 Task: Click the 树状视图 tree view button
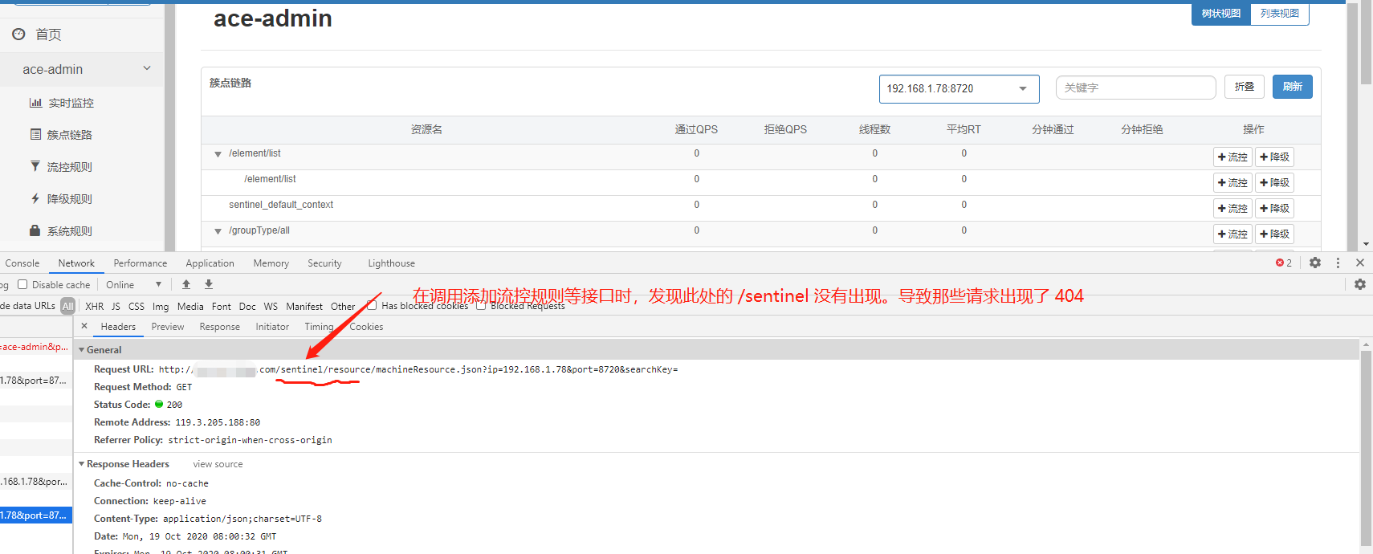[x=1221, y=14]
